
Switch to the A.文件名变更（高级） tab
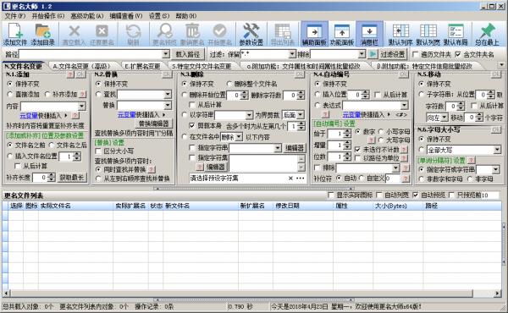point(81,66)
